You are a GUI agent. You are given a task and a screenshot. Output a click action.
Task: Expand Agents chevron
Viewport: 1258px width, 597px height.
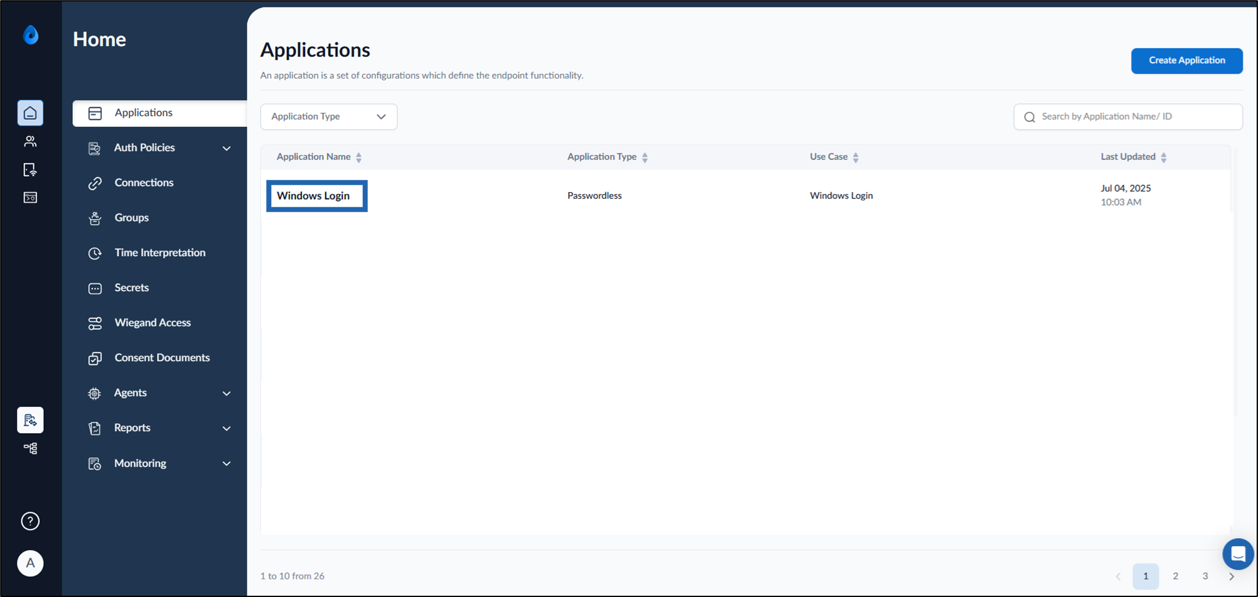[x=227, y=394]
